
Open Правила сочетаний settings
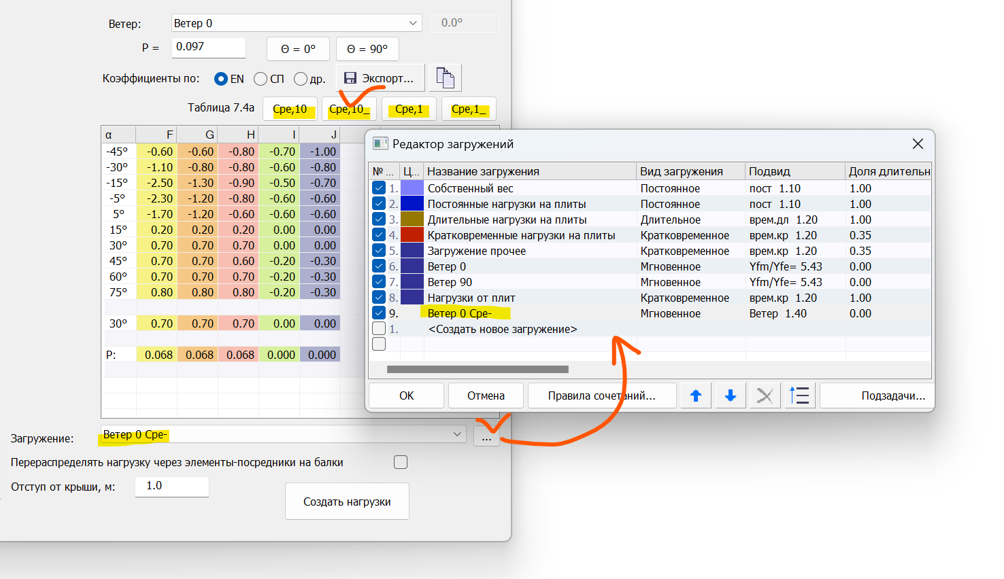pos(601,396)
